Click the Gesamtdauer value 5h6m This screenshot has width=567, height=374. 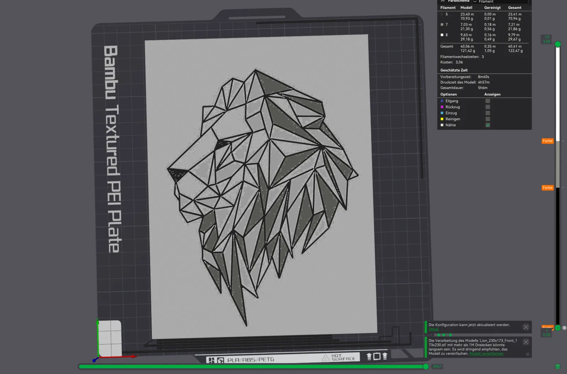pos(483,88)
